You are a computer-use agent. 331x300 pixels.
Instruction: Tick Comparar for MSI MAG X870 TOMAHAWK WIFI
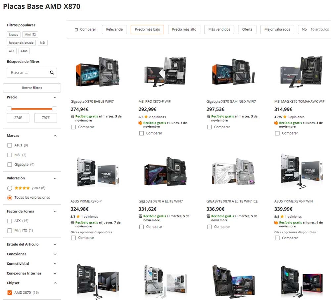pyautogui.click(x=277, y=133)
